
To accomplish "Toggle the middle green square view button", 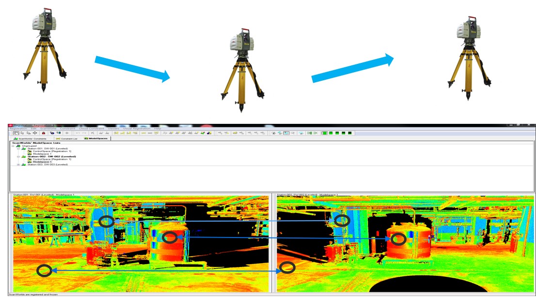I will 337,133.
